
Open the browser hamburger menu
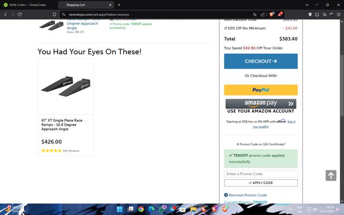click(339, 15)
